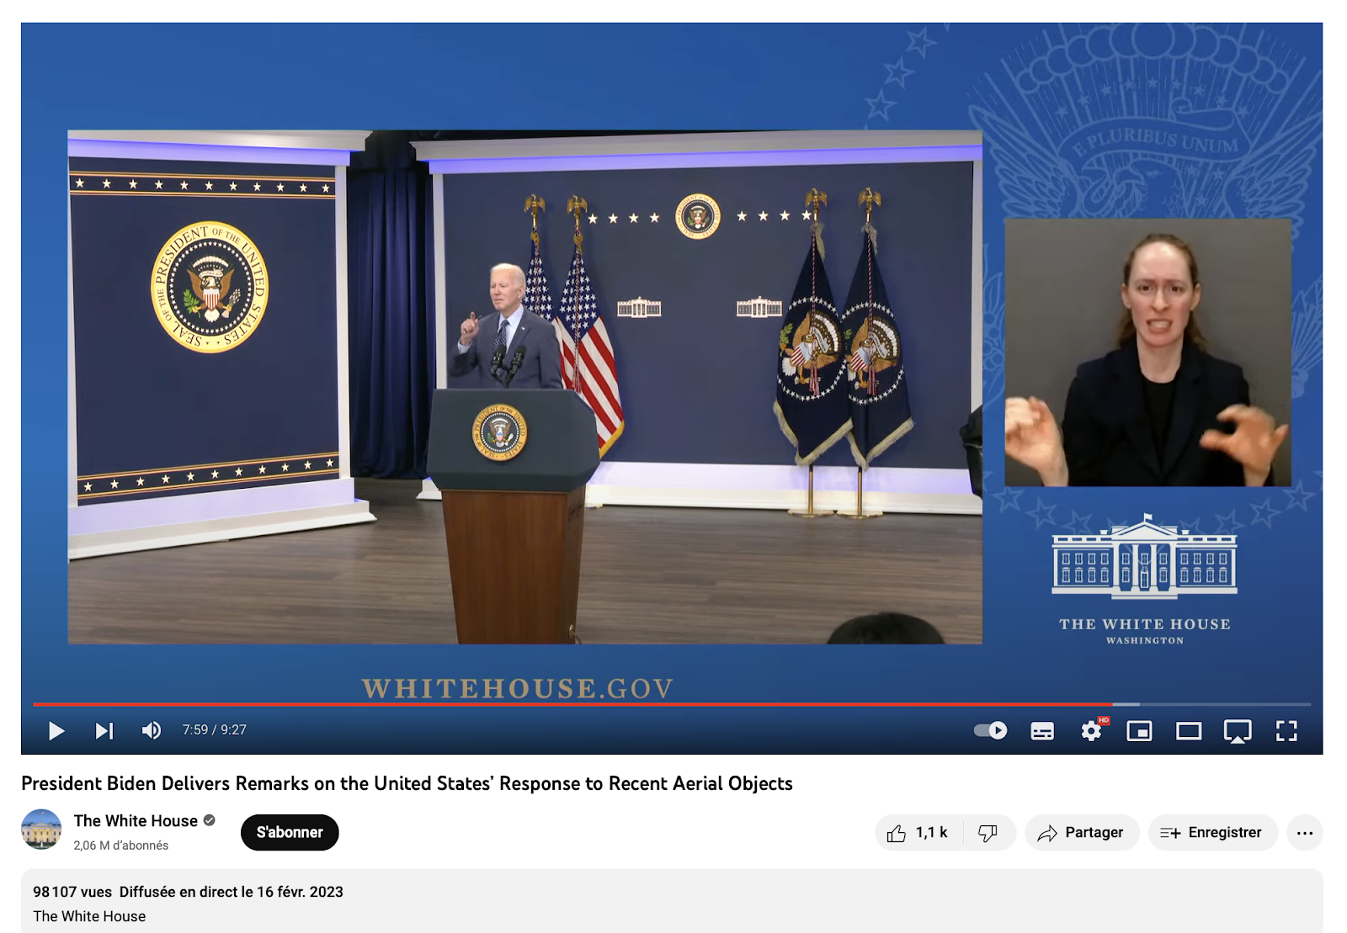
Task: Click the verified badge beside channel name
Action: (x=210, y=820)
